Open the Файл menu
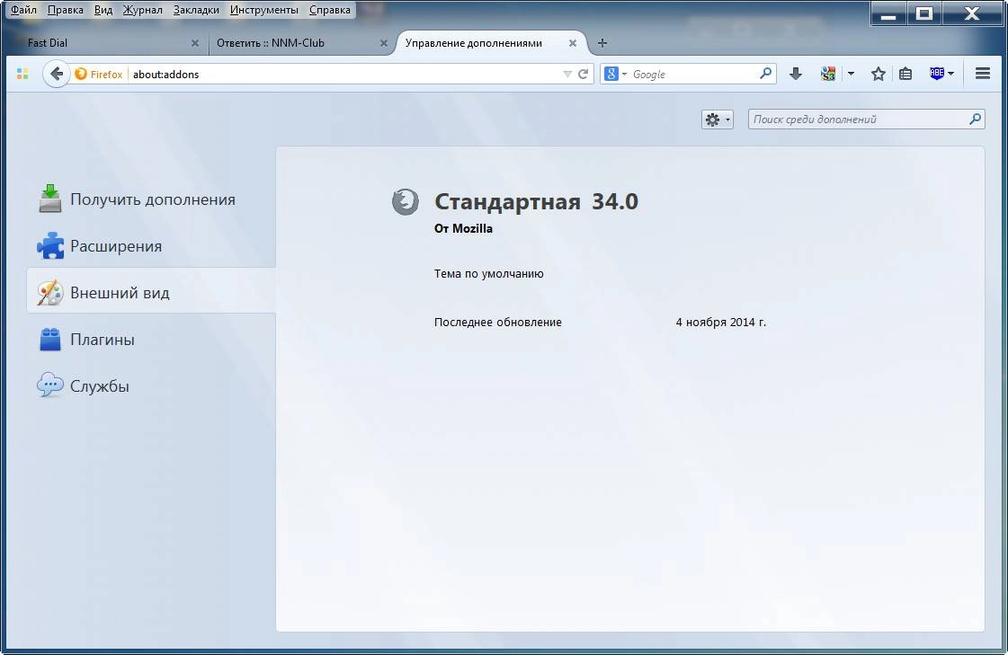This screenshot has width=1008, height=655. coord(23,10)
